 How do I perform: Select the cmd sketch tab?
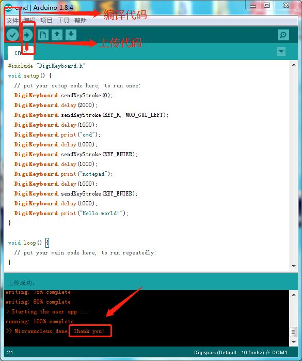coord(21,53)
